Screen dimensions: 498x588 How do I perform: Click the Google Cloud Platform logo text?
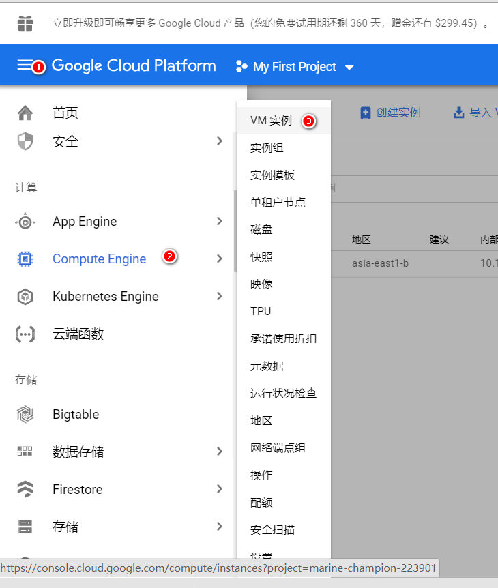point(134,65)
